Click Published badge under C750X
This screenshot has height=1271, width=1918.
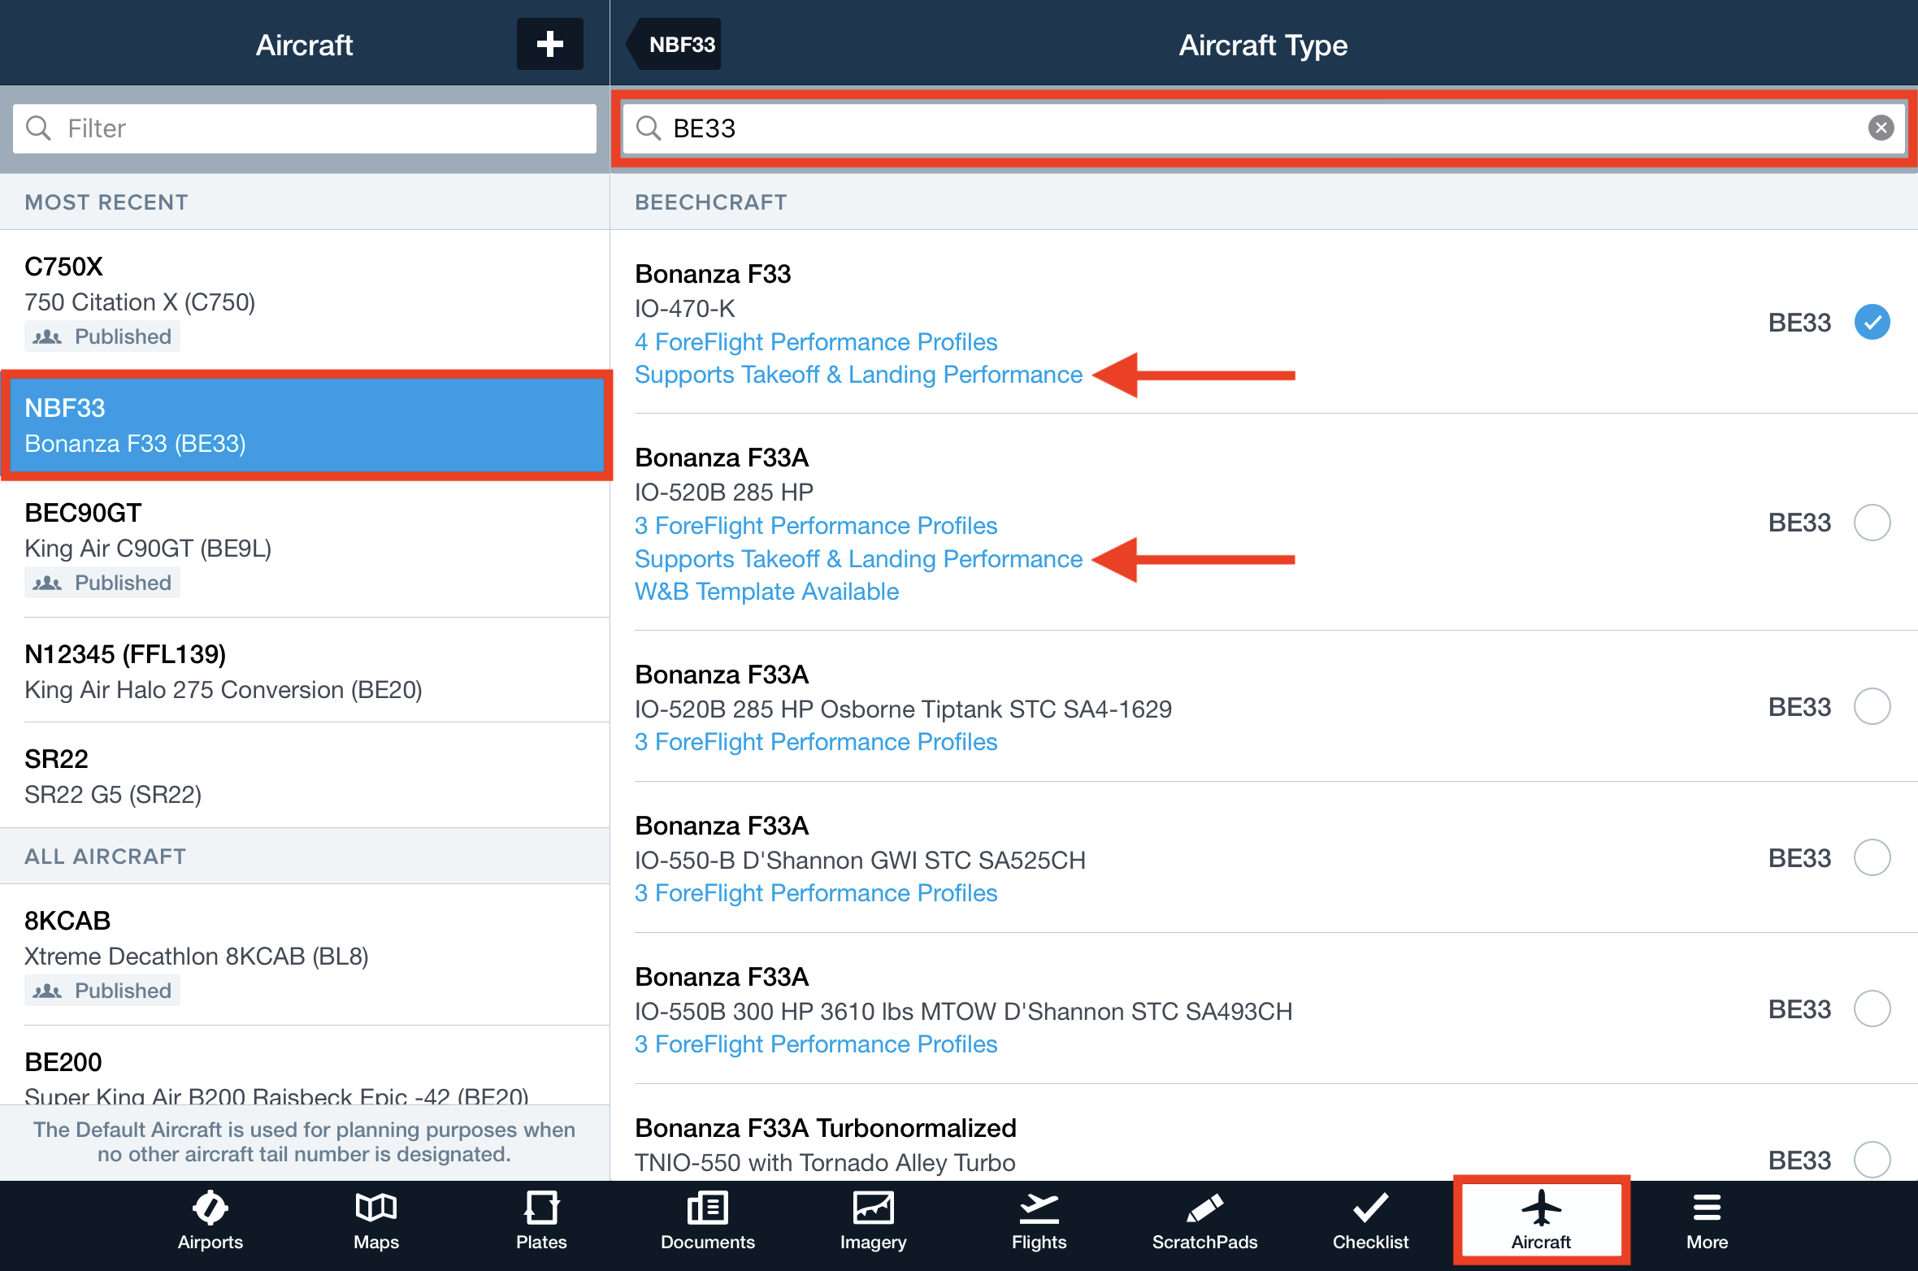coord(102,336)
